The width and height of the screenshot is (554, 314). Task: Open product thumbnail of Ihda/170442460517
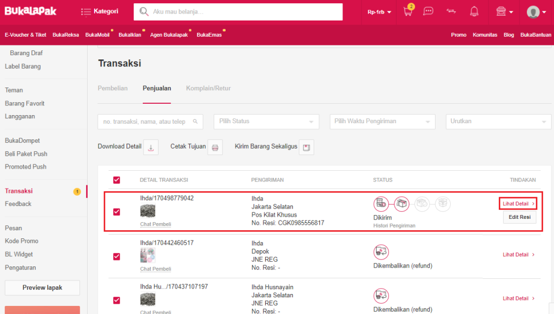click(x=148, y=256)
